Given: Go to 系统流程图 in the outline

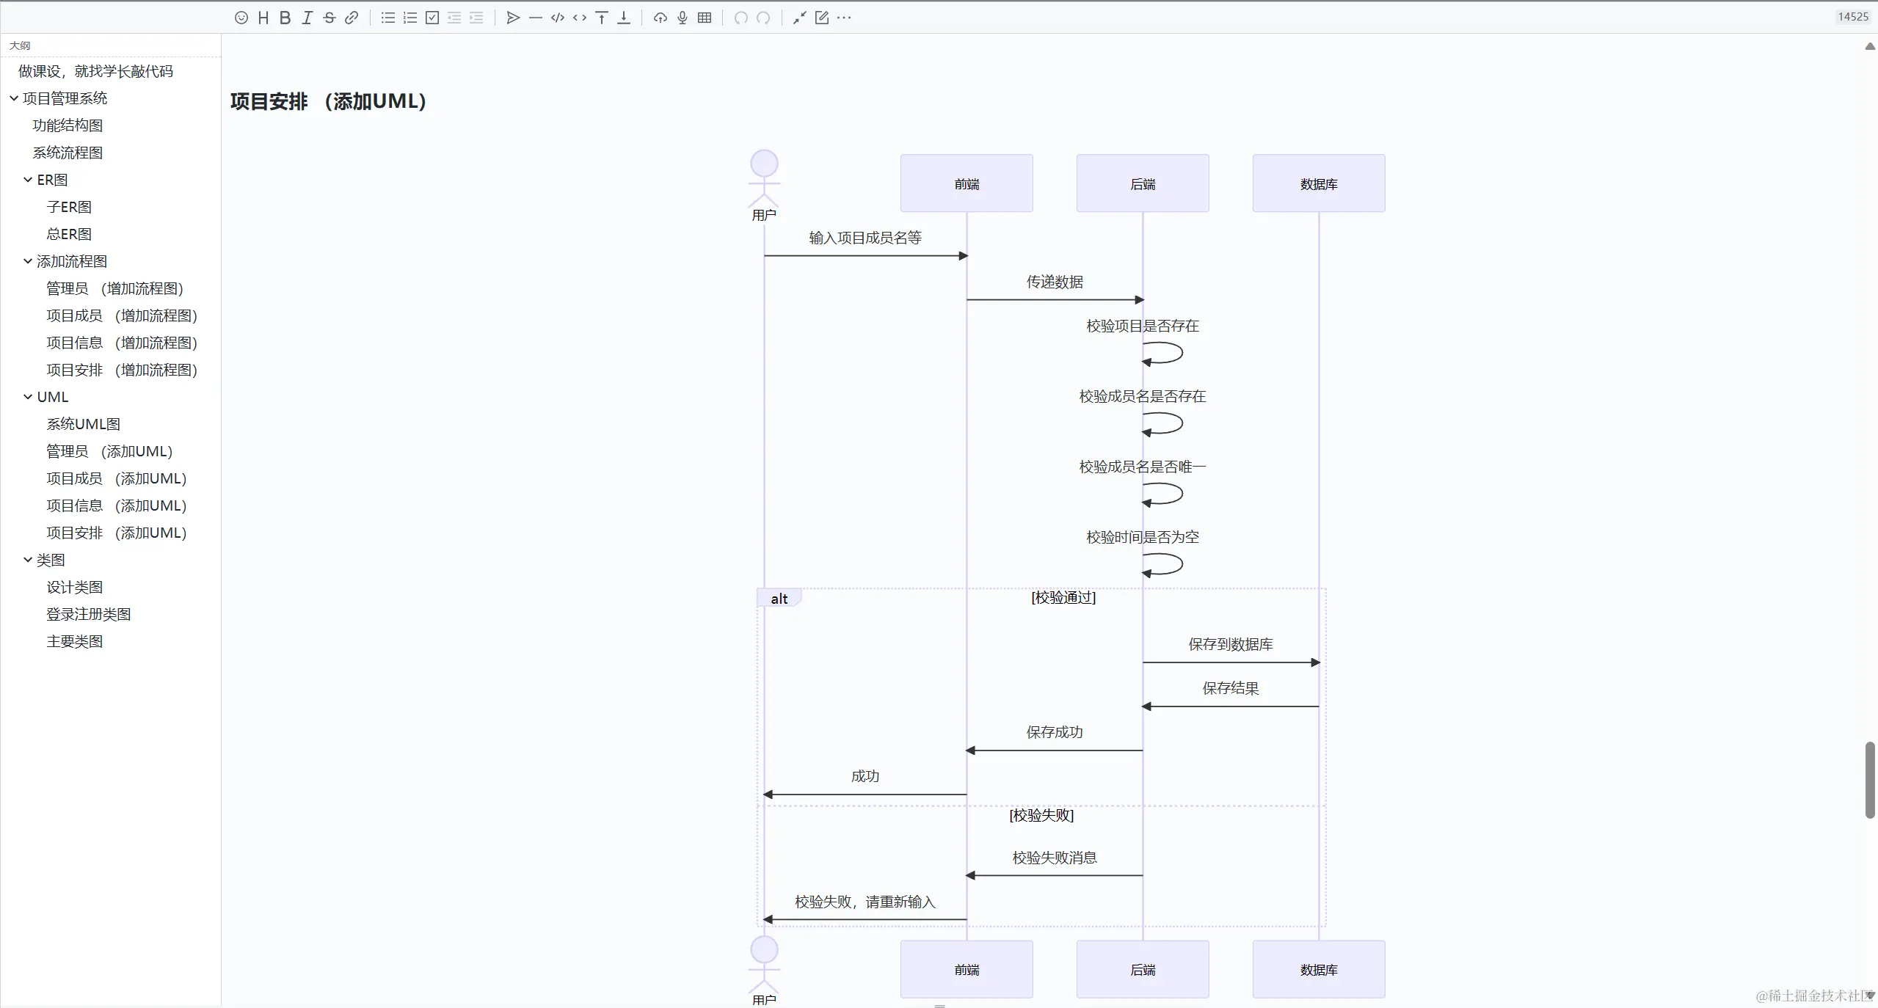Looking at the screenshot, I should pyautogui.click(x=68, y=153).
